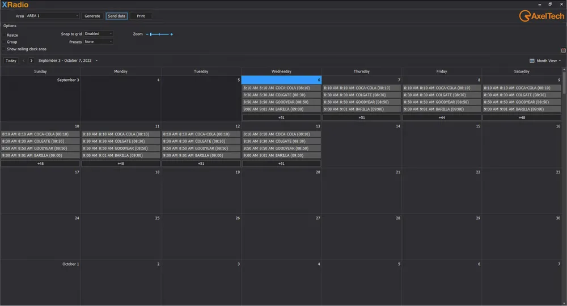Click the Print button

(x=141, y=16)
